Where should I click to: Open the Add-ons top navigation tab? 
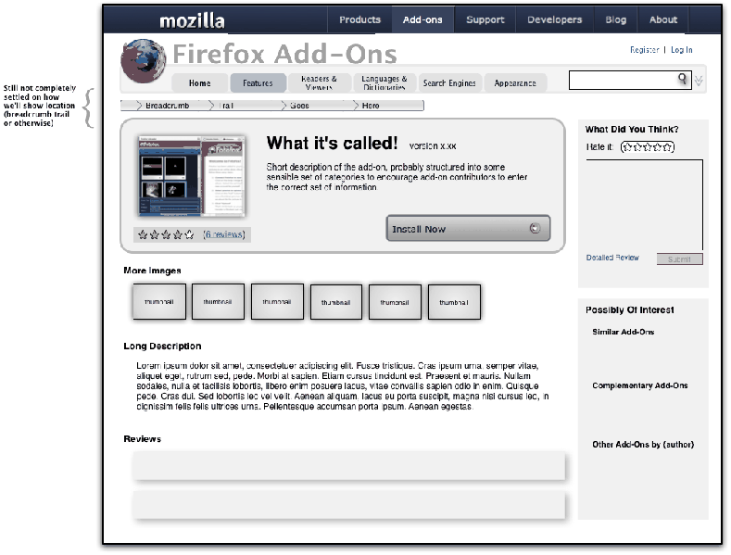click(x=422, y=19)
